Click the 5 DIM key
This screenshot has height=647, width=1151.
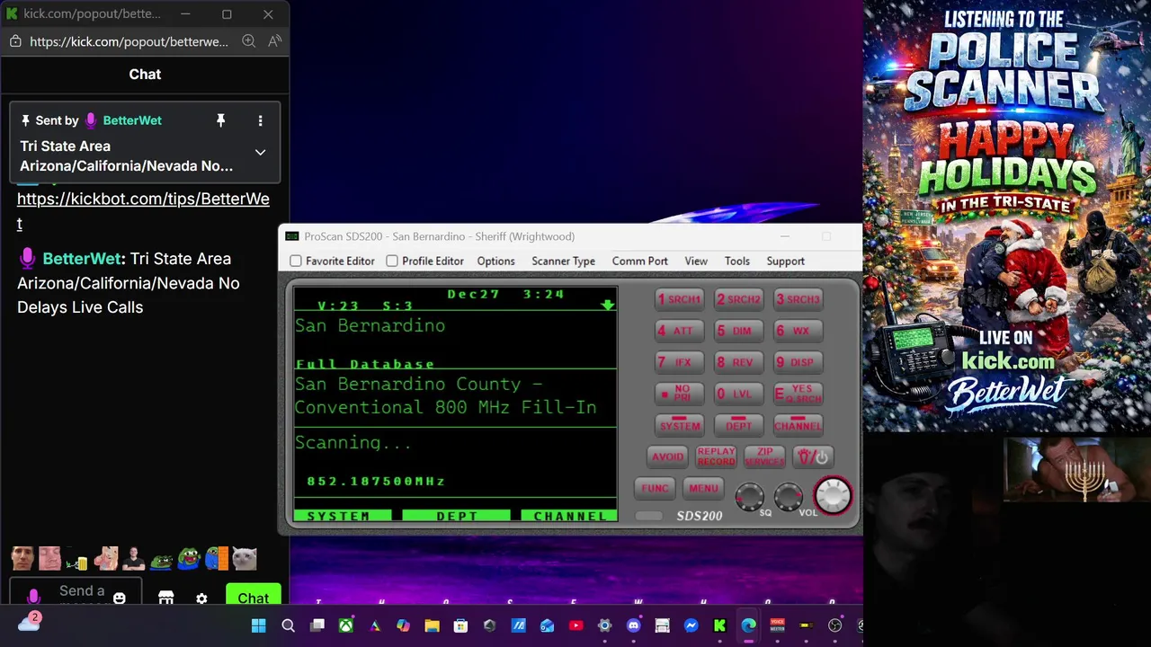point(738,331)
